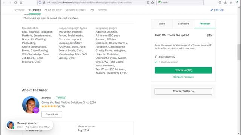Screen dimensions: 241x135
Task: Open the browser home page icon
Action: (21, 3)
